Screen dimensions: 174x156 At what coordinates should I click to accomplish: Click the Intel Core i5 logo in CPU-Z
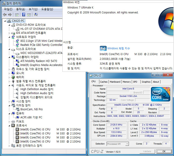[x=160, y=94]
